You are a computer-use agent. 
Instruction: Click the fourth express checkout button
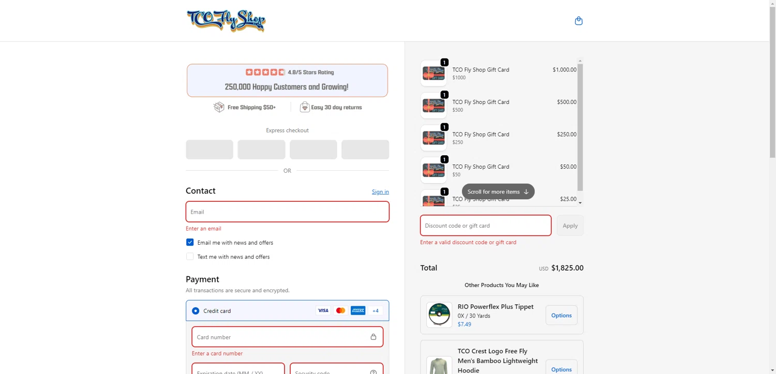point(365,149)
